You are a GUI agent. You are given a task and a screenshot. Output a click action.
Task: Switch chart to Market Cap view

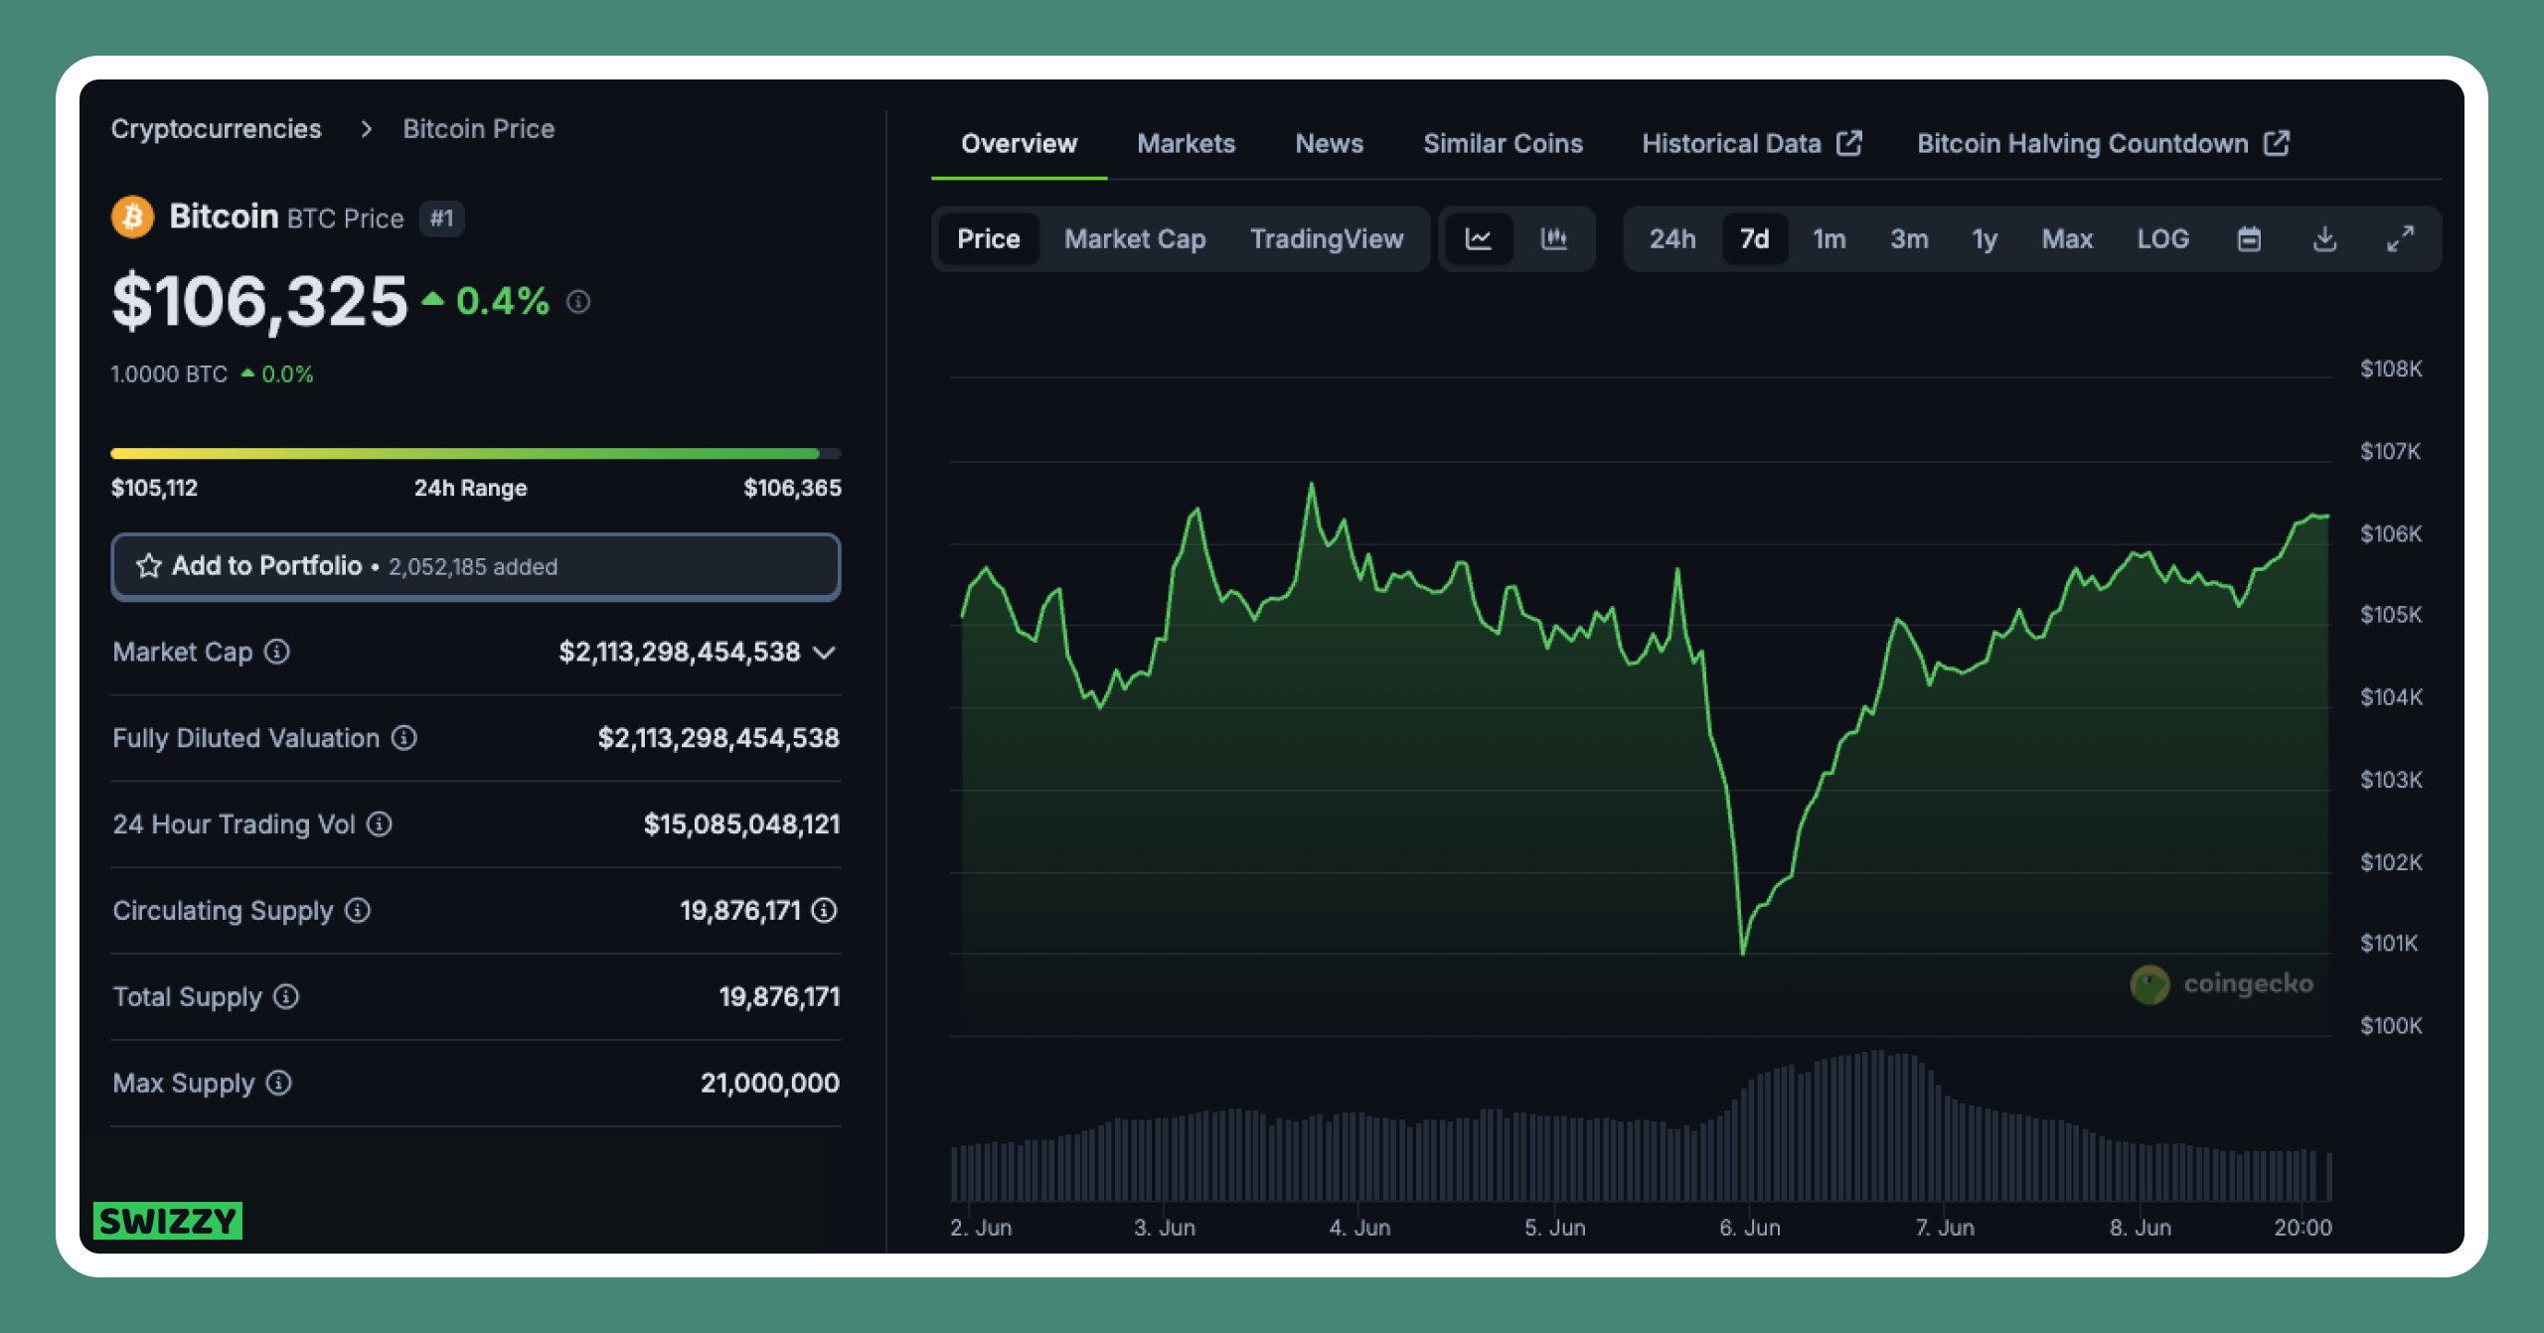tap(1135, 239)
